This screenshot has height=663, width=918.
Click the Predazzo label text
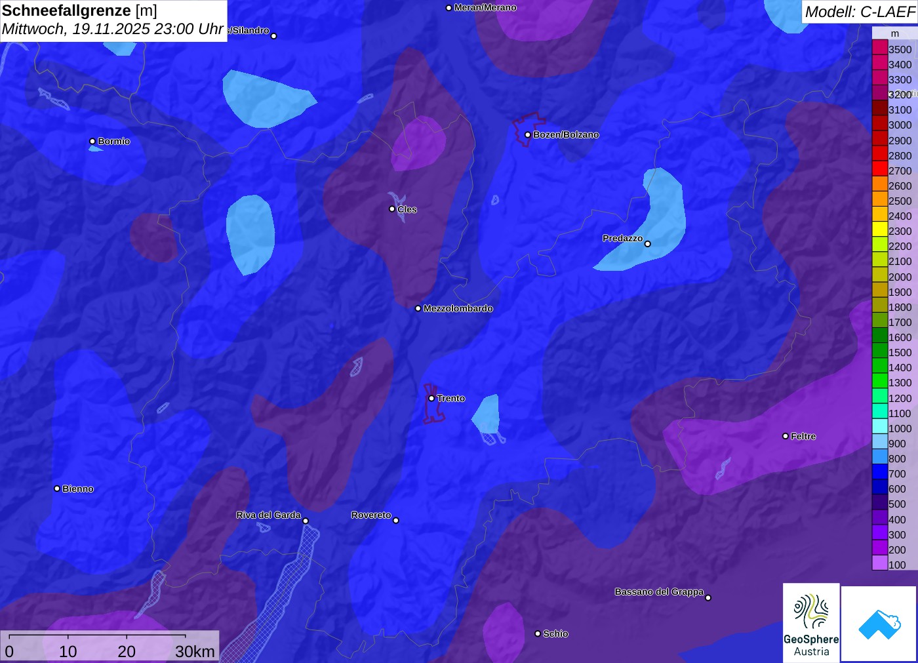coord(622,238)
